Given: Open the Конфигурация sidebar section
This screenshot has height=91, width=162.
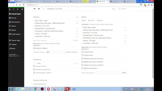Looking at the screenshot, I should point(15,34).
